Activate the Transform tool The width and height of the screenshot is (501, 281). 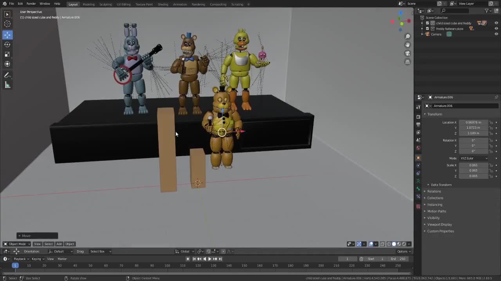coord(7,64)
